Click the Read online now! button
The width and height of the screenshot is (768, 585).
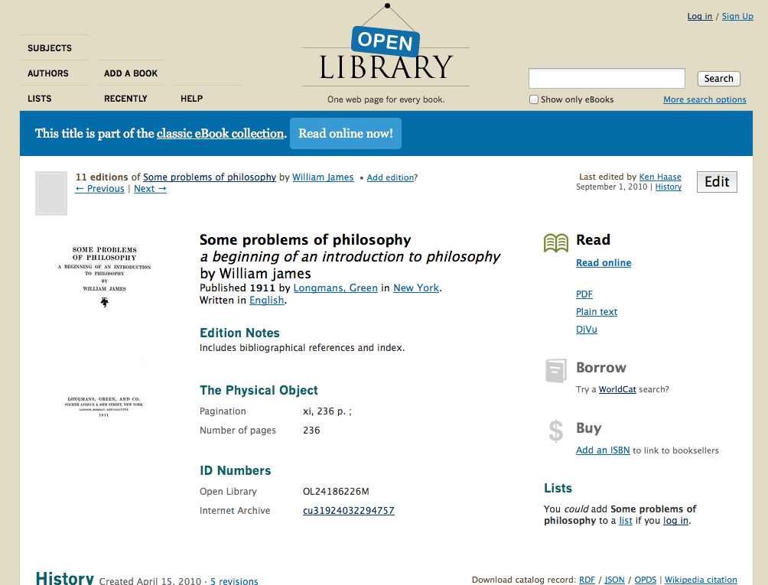click(x=346, y=133)
